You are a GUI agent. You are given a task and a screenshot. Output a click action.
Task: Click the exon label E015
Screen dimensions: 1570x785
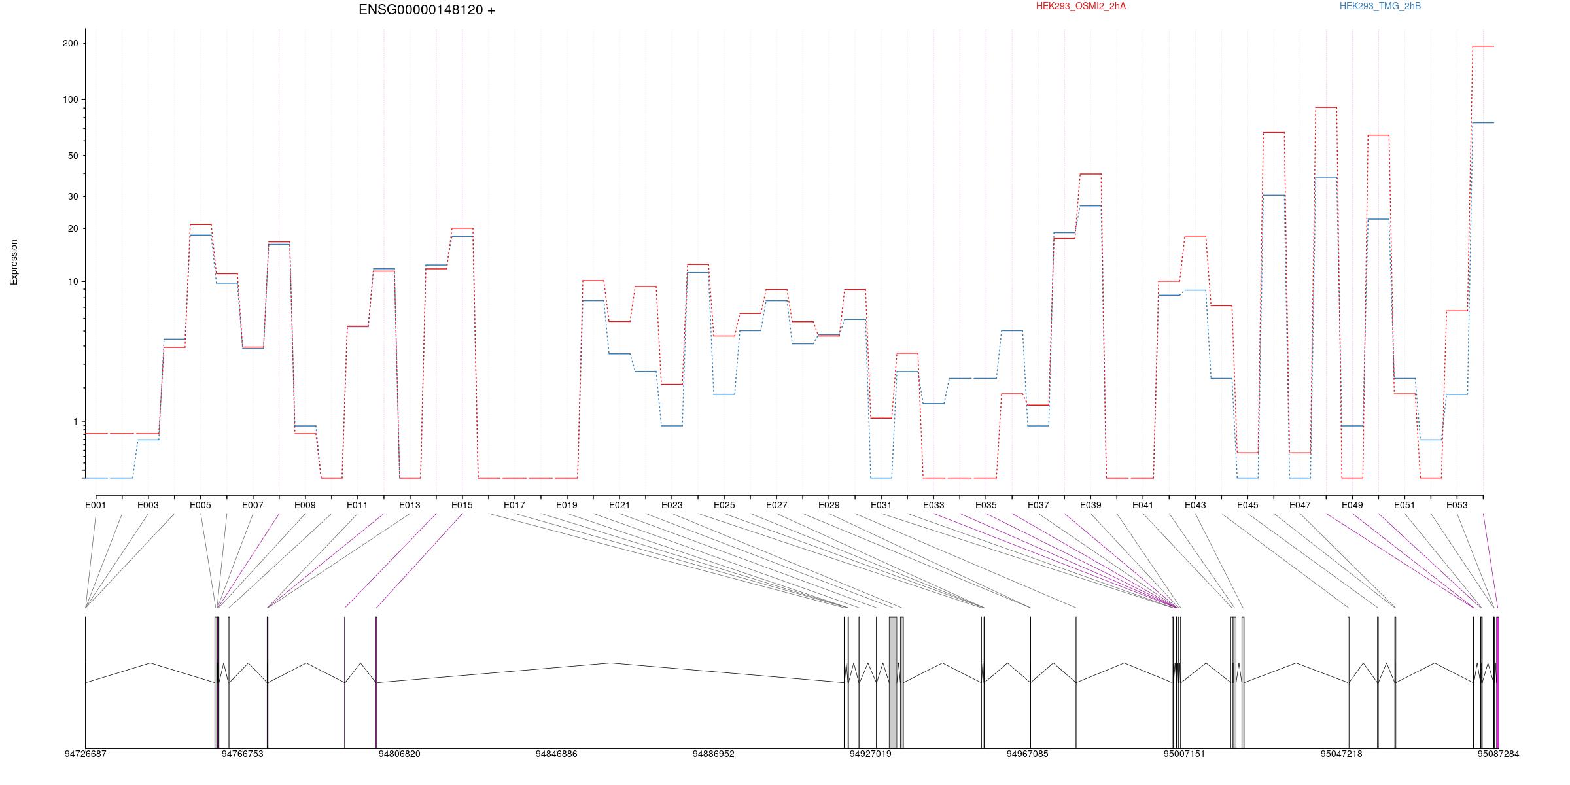coord(462,505)
